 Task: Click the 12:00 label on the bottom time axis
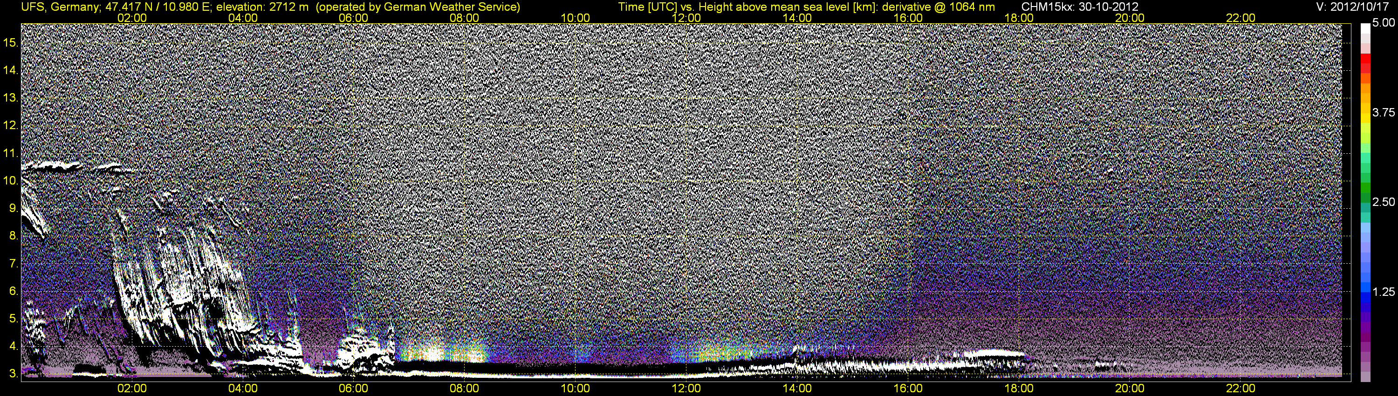point(686,389)
